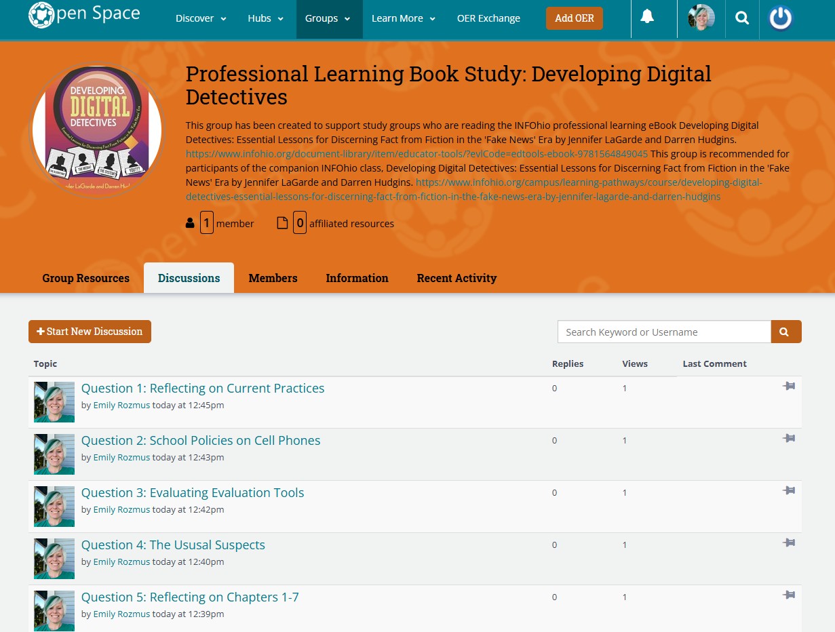View the Recent Activity tab

457,278
